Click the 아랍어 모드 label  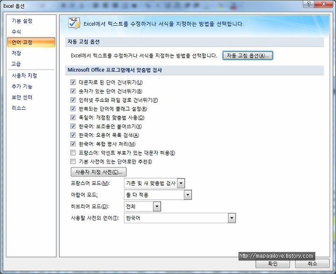(84, 195)
